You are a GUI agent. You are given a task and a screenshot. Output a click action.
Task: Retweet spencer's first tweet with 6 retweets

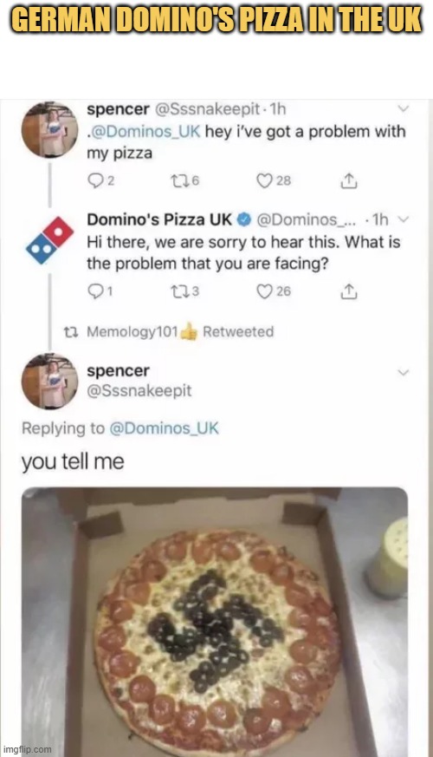(178, 180)
